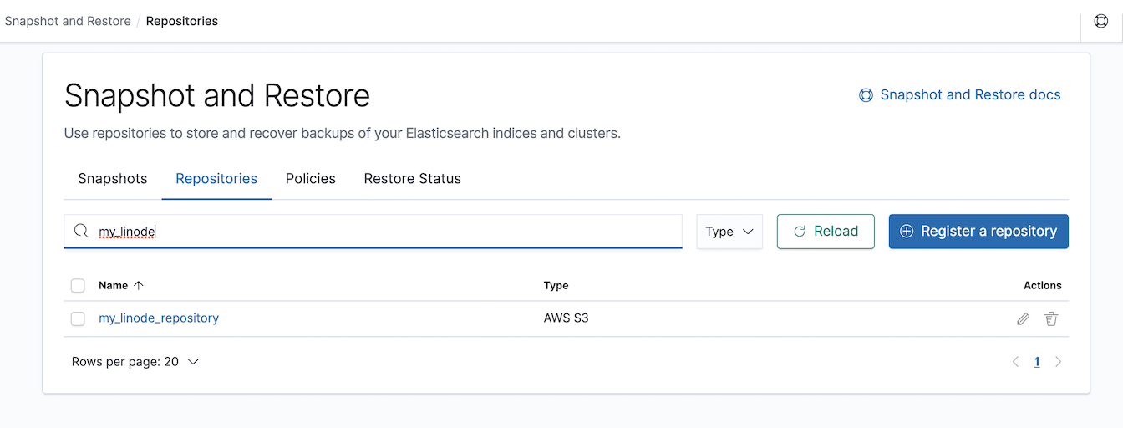Image resolution: width=1123 pixels, height=428 pixels.
Task: Check the my_linode_repository row checkbox
Action: [x=78, y=318]
